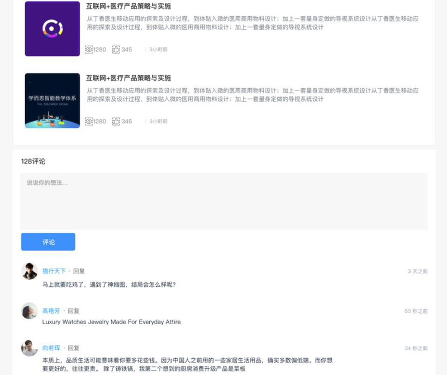Reply to 猫行天下's comment

(x=79, y=271)
